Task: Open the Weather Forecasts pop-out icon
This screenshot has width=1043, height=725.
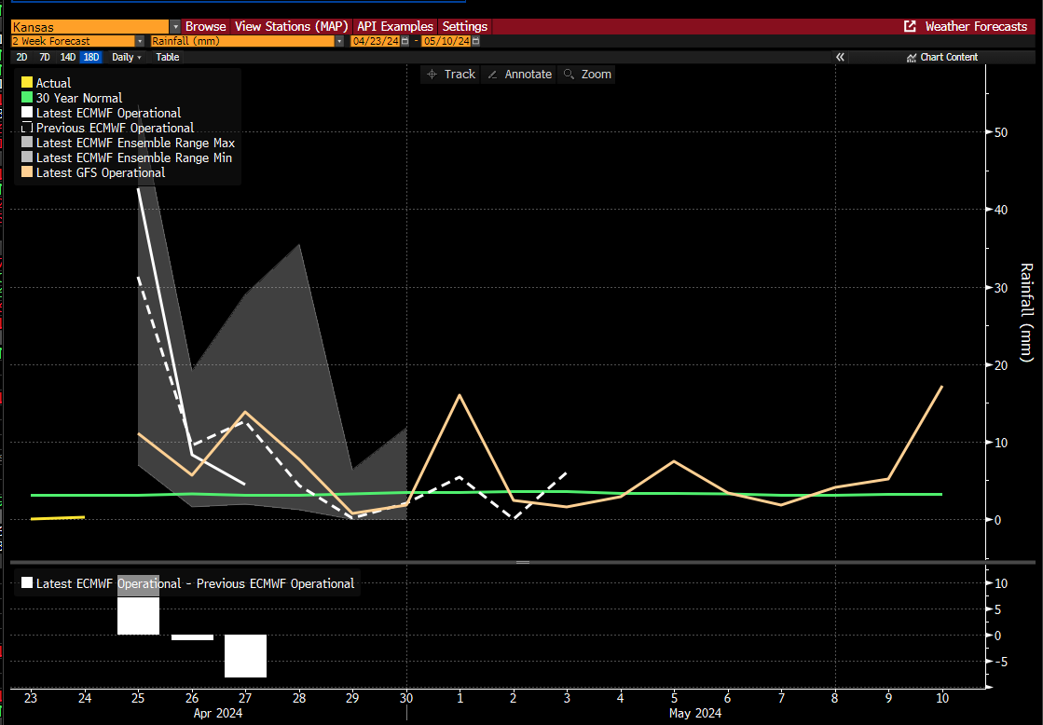Action: (x=910, y=27)
